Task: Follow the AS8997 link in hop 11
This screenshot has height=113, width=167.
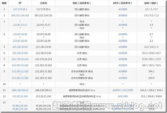Action: coord(117,90)
